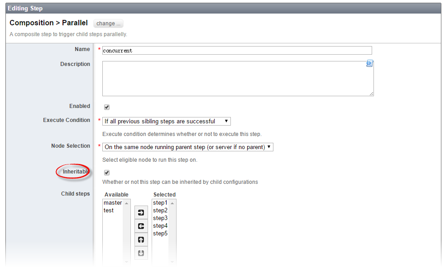Click the 'Child steps' field label
Image resolution: width=445 pixels, height=267 pixels.
coord(76,194)
